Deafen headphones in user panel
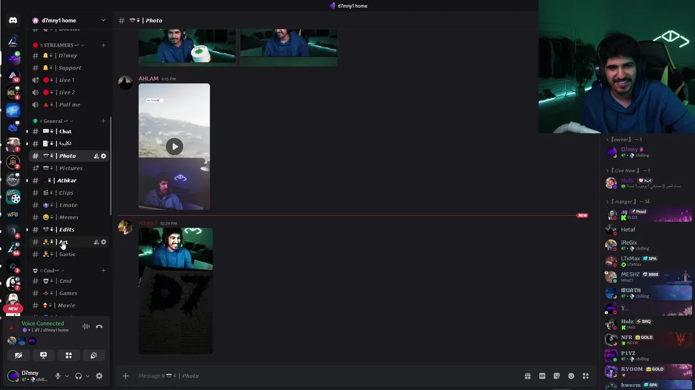 pos(78,376)
